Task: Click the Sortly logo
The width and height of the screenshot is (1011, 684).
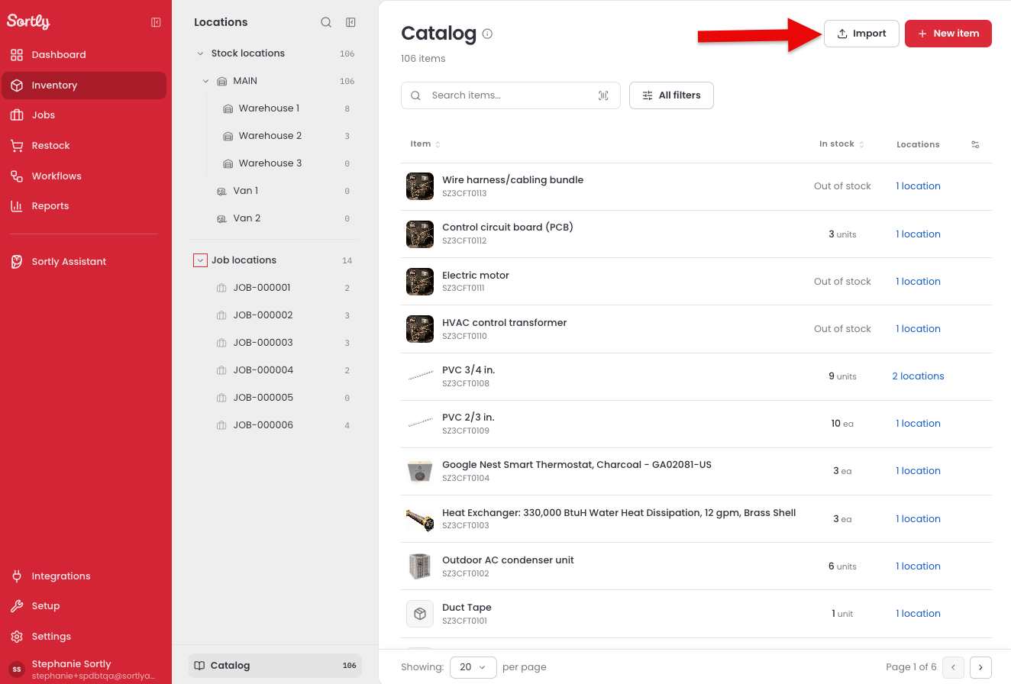Action: coord(28,21)
